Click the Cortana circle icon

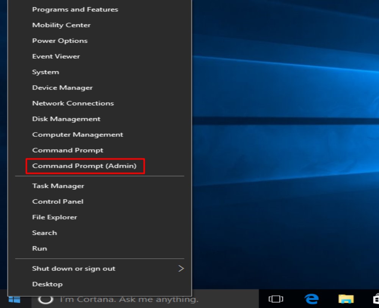[x=45, y=299]
